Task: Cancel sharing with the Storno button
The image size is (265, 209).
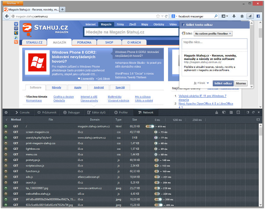Action: click(241, 83)
